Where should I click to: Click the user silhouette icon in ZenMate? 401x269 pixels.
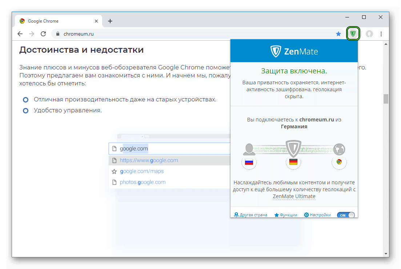(249, 149)
